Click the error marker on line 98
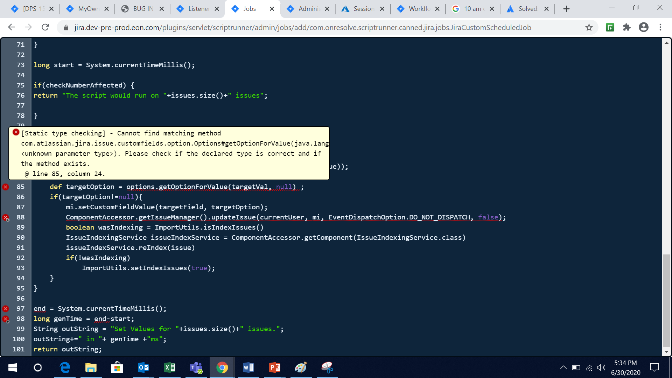Screen dimensions: 672x378 (x=6, y=319)
